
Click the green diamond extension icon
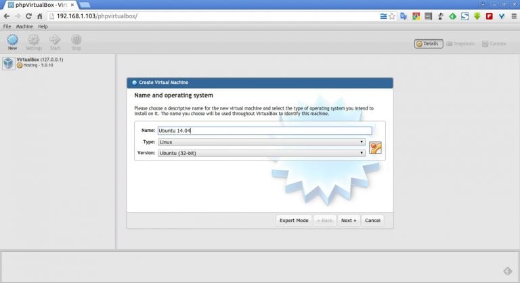[x=453, y=16]
